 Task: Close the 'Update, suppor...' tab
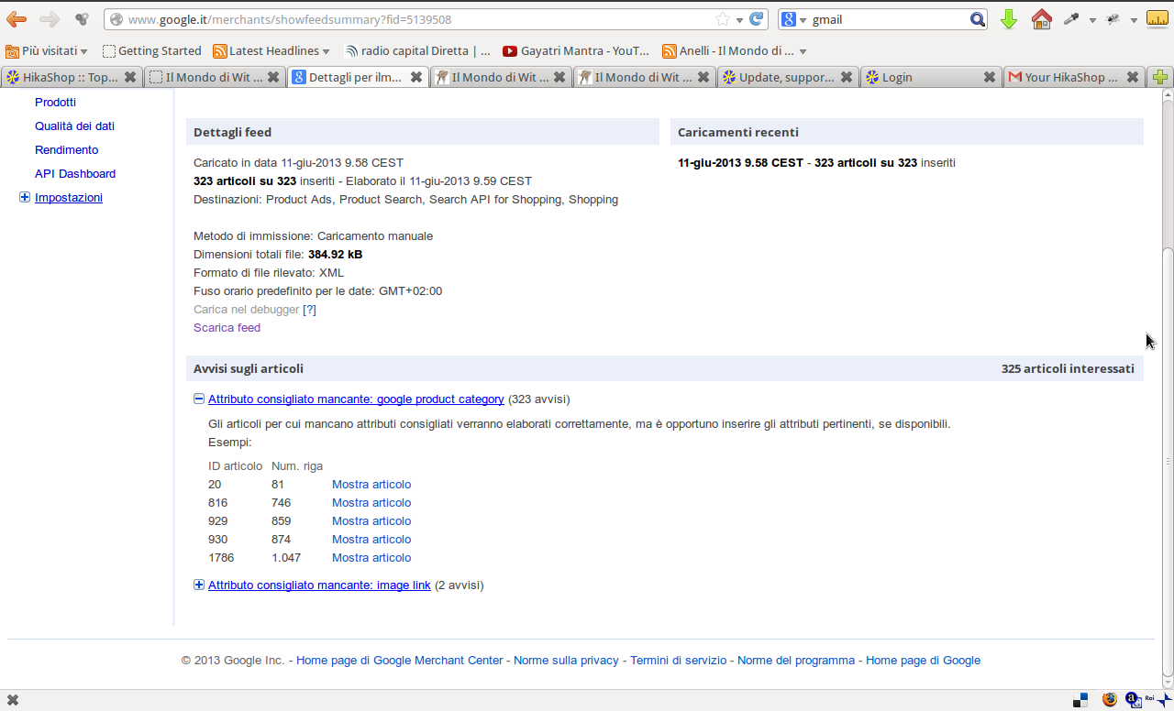[846, 78]
